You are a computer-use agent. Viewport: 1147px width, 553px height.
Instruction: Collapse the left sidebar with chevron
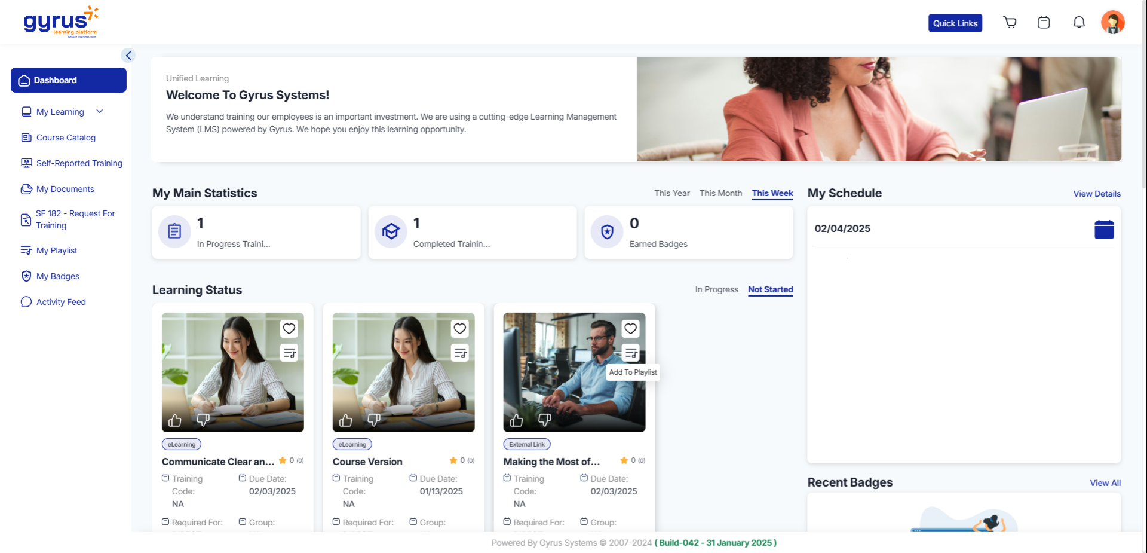click(x=128, y=56)
